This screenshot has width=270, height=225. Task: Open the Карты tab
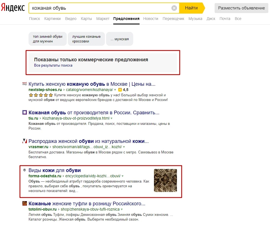click(86, 19)
